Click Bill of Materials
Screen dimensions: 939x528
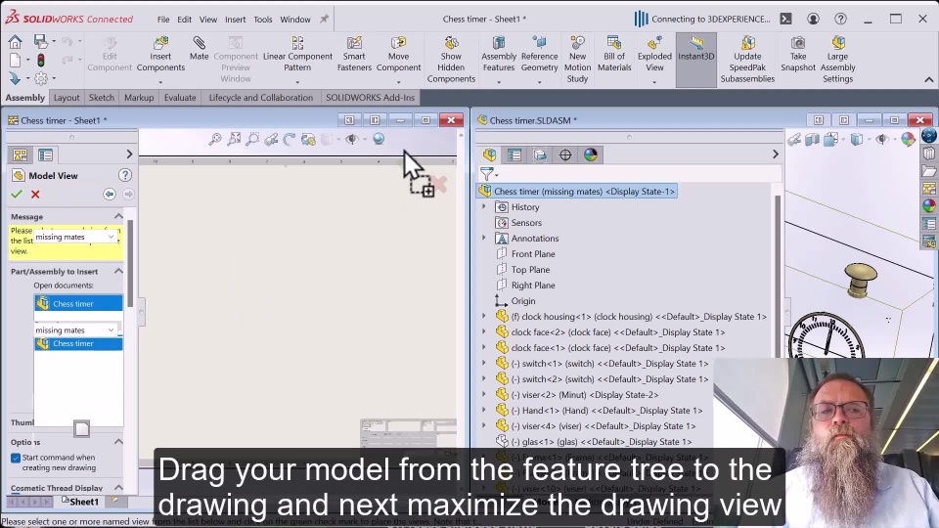click(614, 54)
